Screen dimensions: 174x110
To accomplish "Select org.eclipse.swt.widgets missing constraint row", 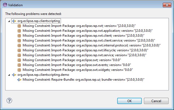I will pos(78,70).
